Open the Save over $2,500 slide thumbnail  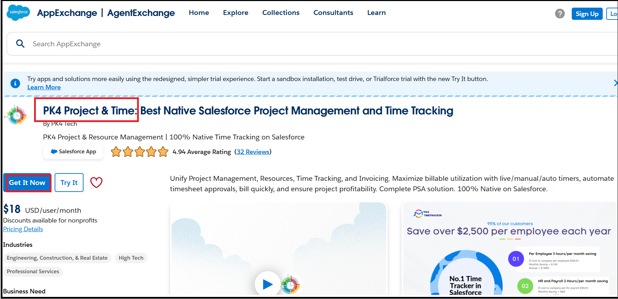click(x=509, y=249)
